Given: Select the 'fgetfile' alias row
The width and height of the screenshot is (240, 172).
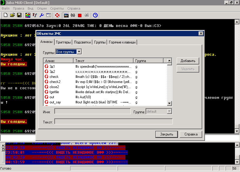Looking at the screenshot, I should point(55,92).
